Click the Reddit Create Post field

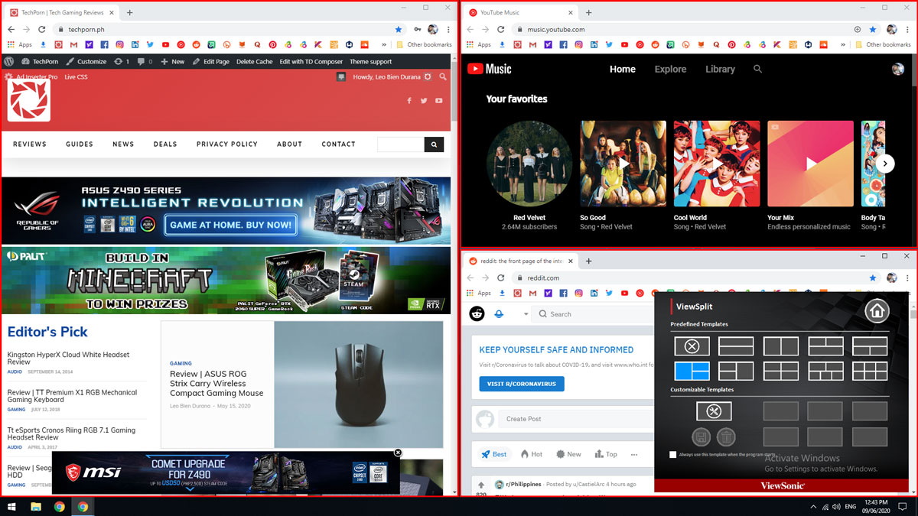[x=576, y=419]
